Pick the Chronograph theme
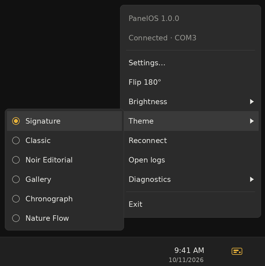 64,199
